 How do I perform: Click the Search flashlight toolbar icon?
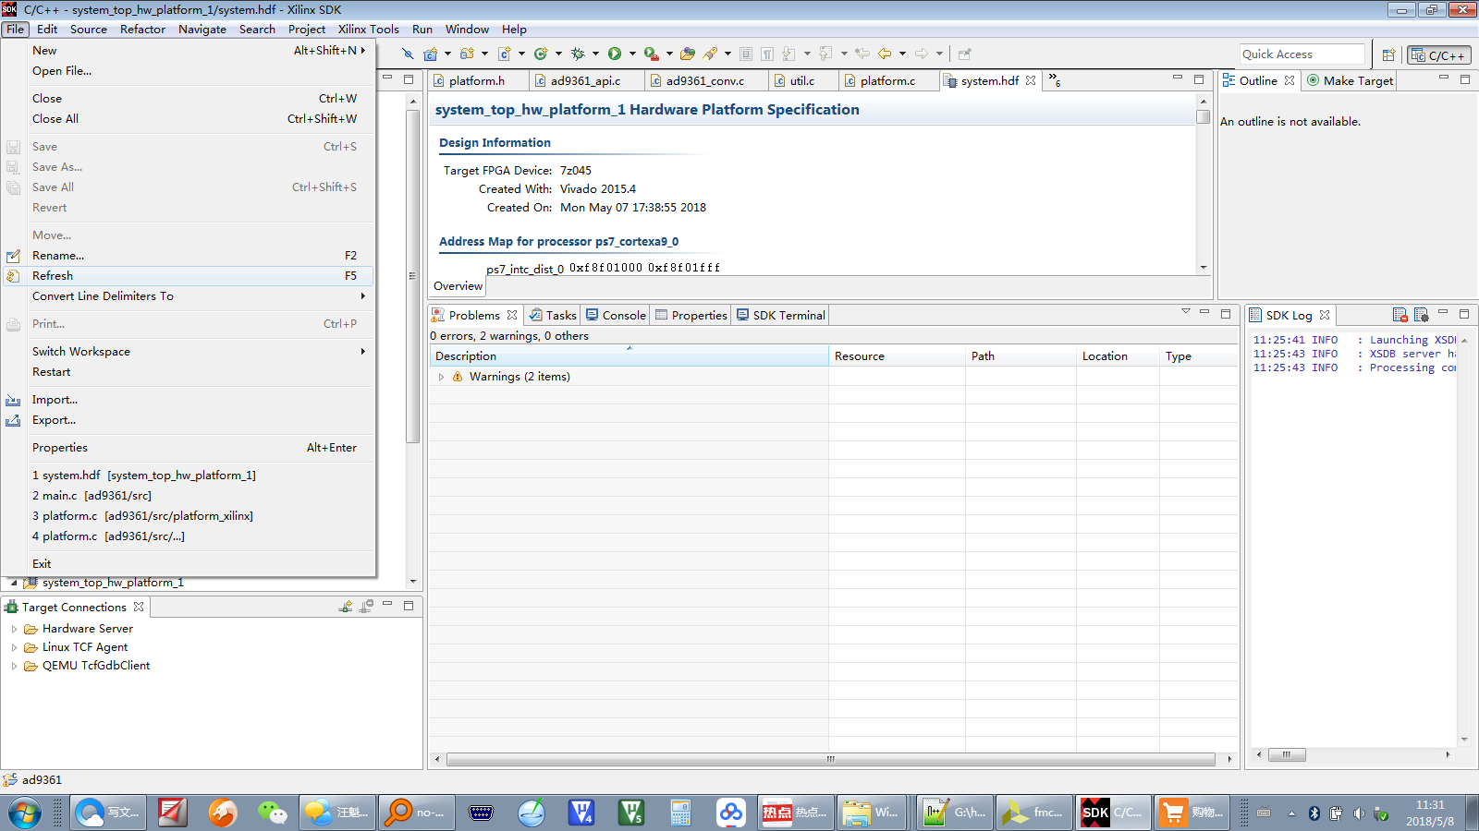(x=710, y=54)
